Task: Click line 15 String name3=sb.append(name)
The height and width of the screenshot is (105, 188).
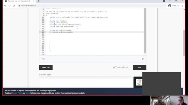Action: [63, 27]
